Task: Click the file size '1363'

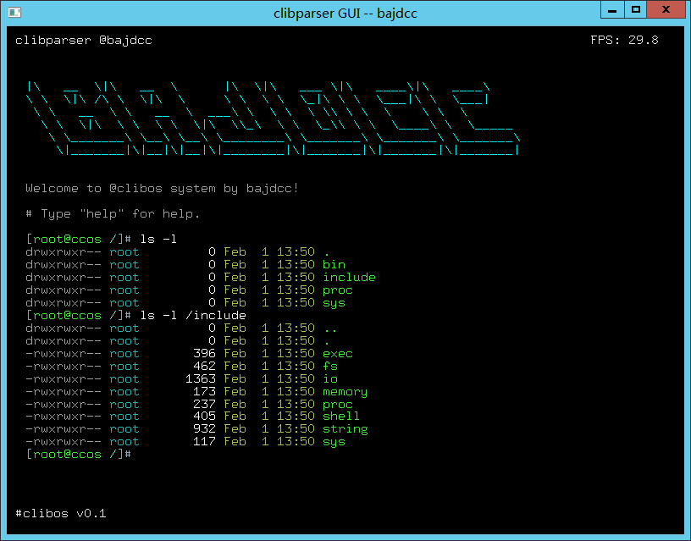Action: coord(201,379)
